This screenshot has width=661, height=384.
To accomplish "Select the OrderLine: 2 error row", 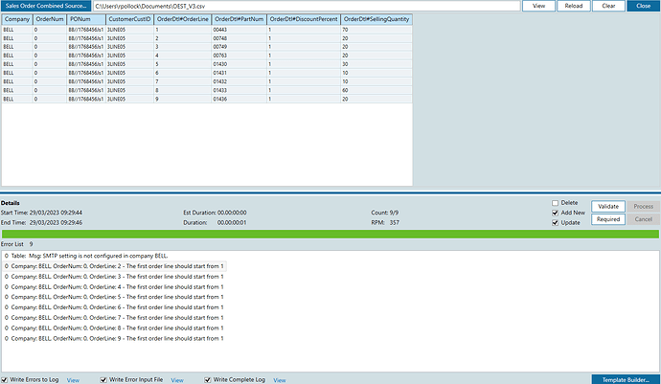I will point(114,266).
